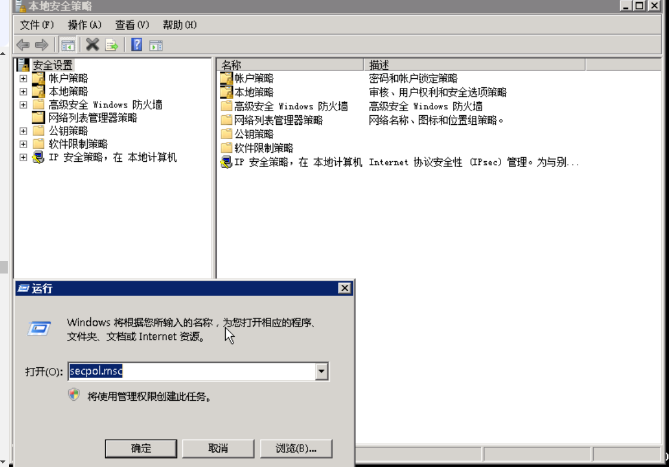The height and width of the screenshot is (467, 669).
Task: Open the 文件(F) menu
Action: tap(37, 25)
